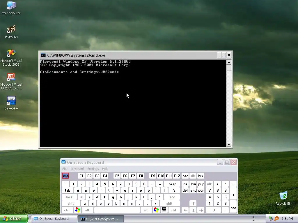Open Microsoft Visual J# 2005 Express shortcut
This screenshot has height=223, width=298.
[x=11, y=82]
